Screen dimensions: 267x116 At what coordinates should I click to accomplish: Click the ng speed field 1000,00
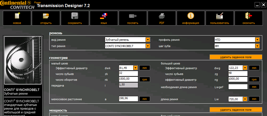(x=238, y=79)
